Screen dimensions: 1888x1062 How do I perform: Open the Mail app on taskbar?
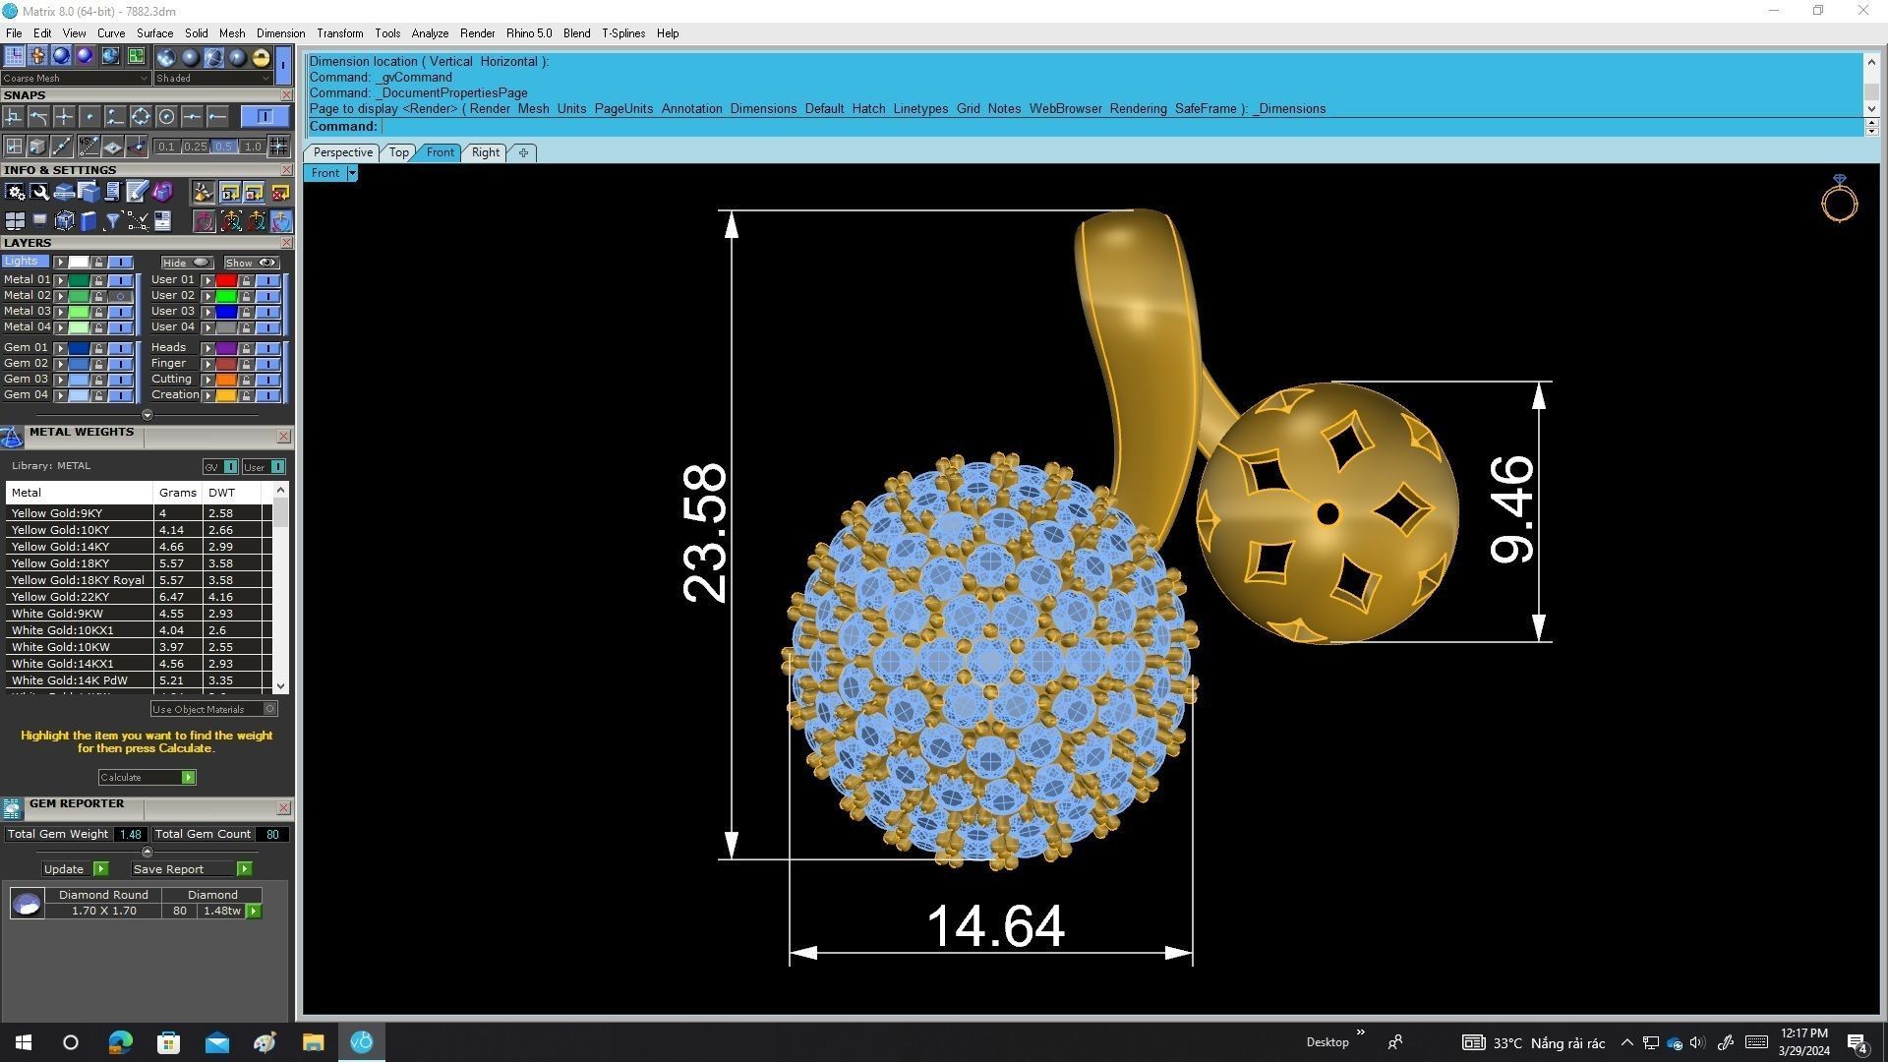tap(216, 1042)
